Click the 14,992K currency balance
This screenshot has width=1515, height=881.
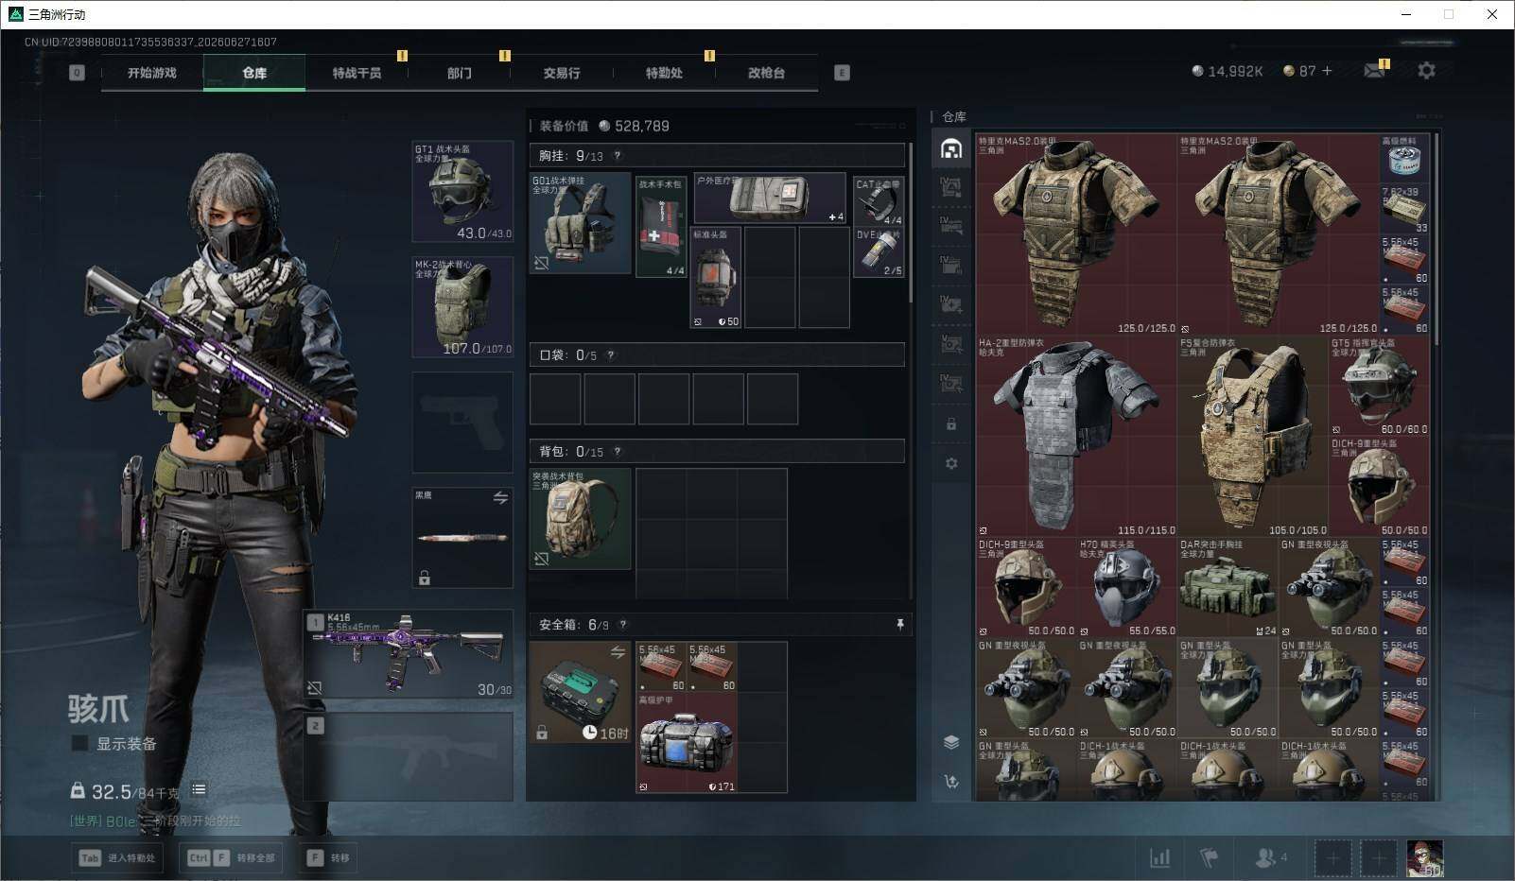click(1228, 71)
